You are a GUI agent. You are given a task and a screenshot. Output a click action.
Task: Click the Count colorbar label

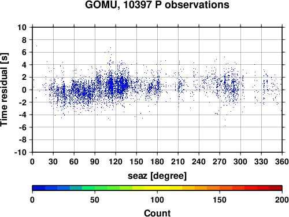[157, 213]
